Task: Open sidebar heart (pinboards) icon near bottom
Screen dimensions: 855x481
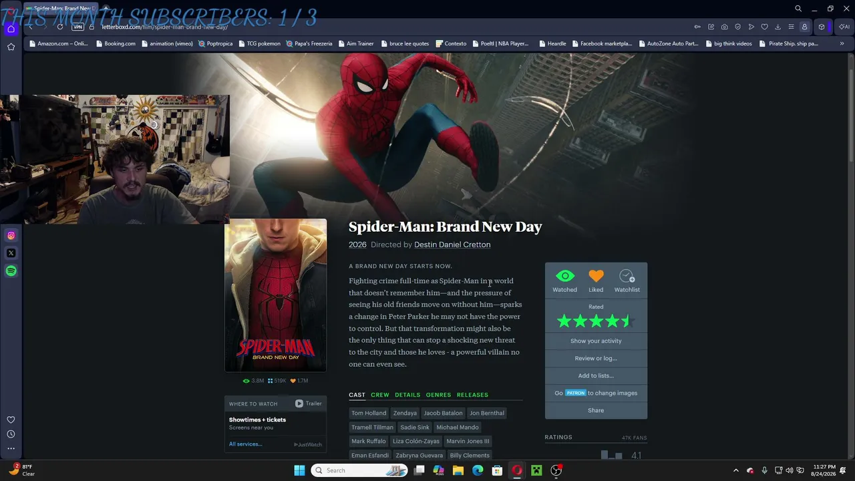Action: [x=11, y=420]
